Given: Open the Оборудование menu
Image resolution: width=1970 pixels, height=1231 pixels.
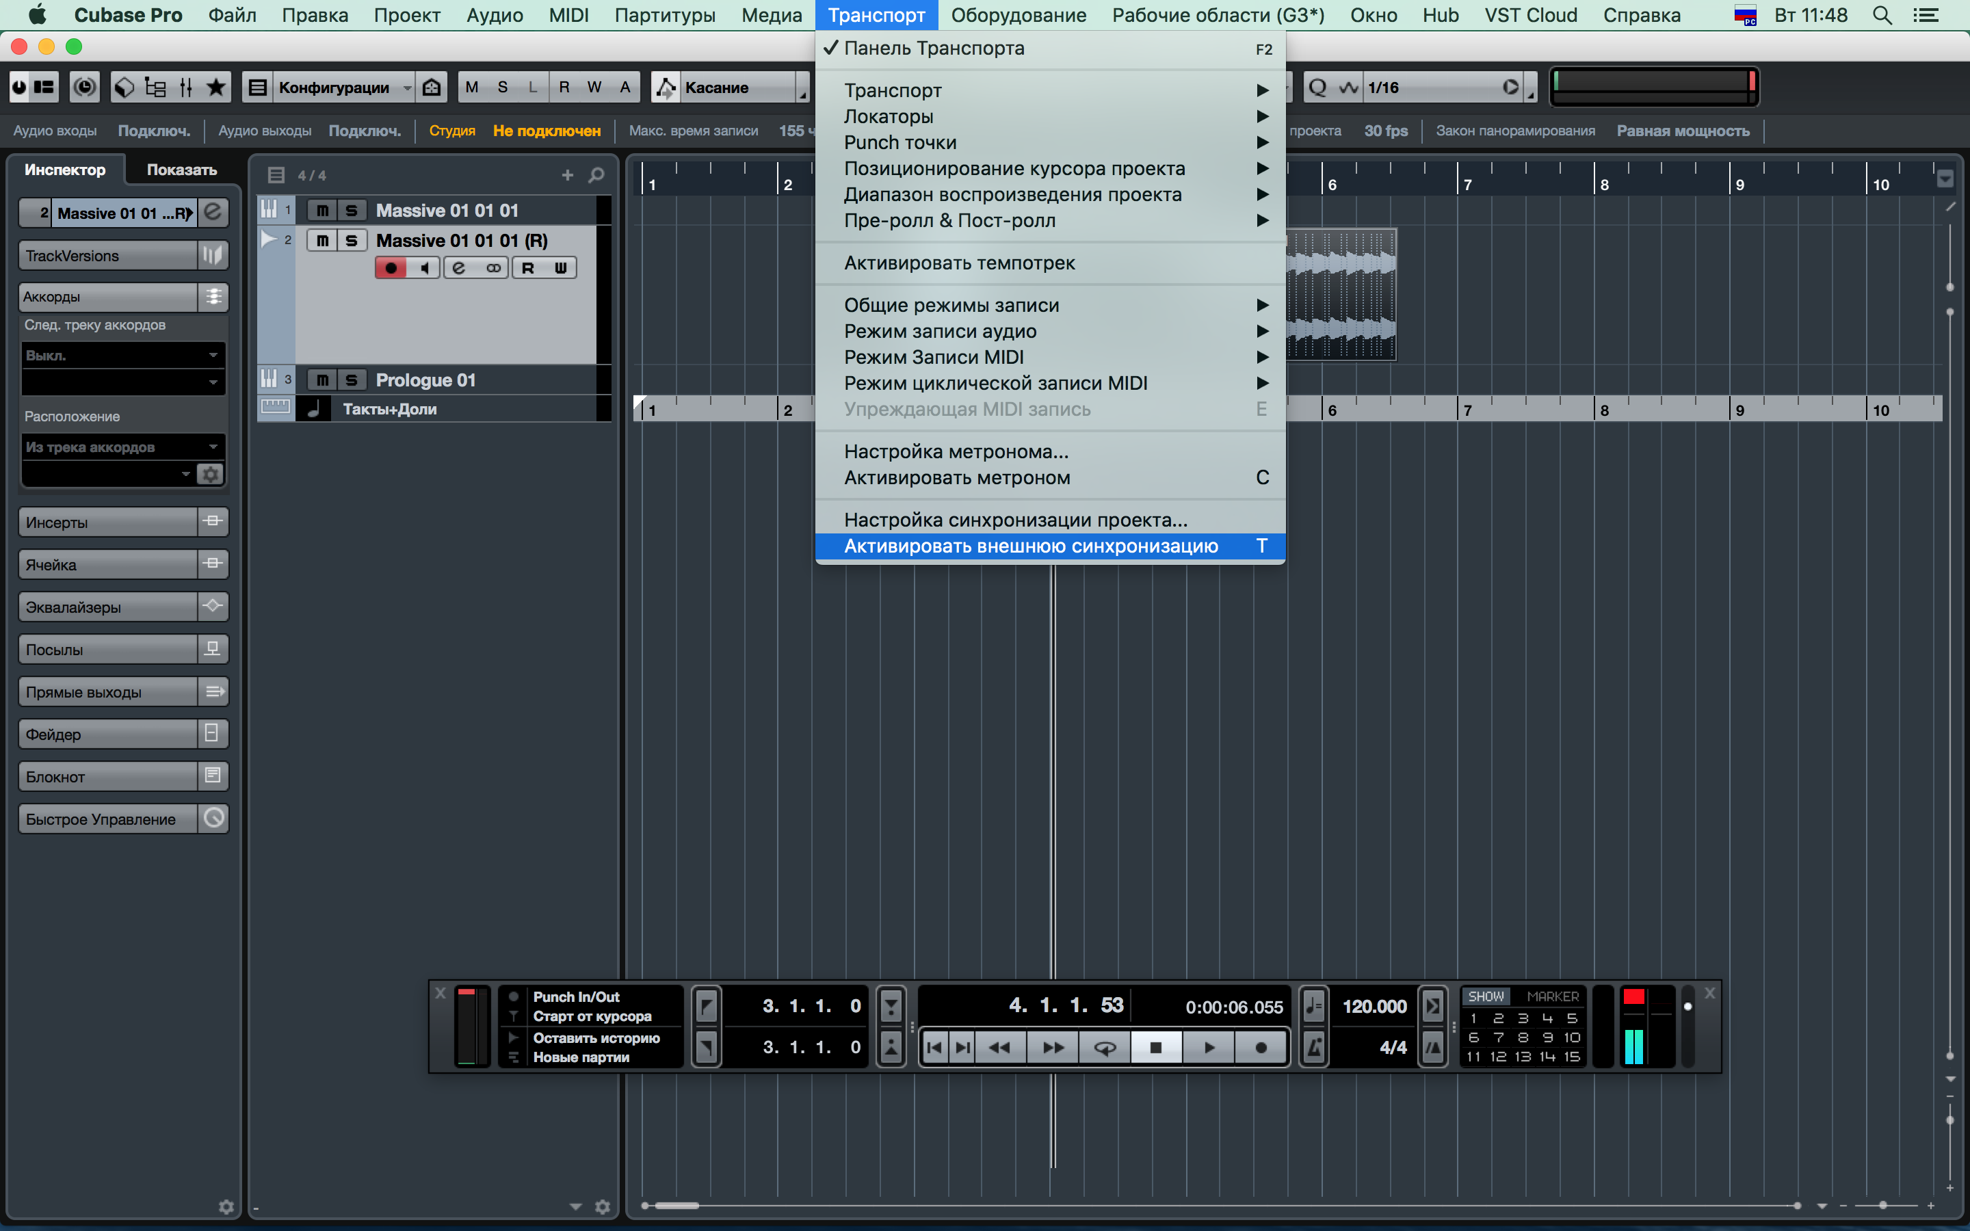Looking at the screenshot, I should click(1018, 16).
